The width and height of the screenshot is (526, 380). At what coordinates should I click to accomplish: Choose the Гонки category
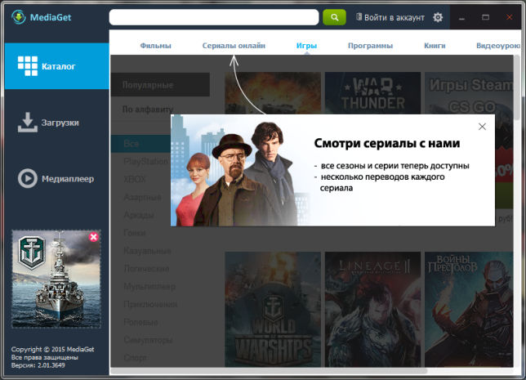(135, 233)
